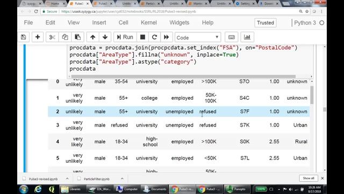Screen dimensions: 344x194
Task: Copy selected cells icon
Action: pos(65,37)
